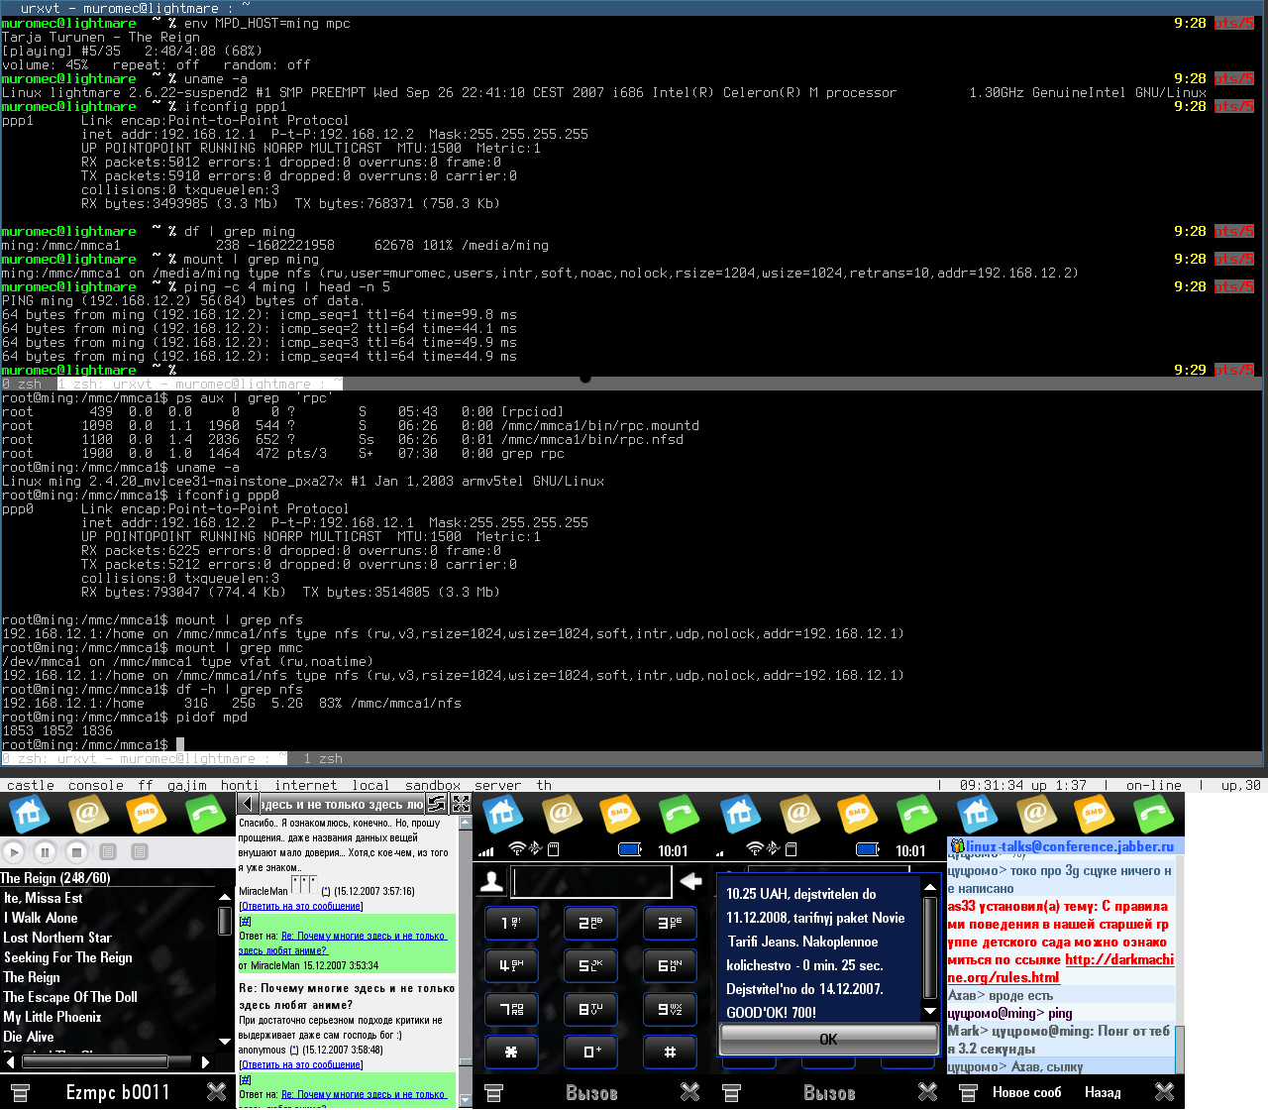
Task: Open the contacts icon beside dialer number field
Action: tap(491, 880)
